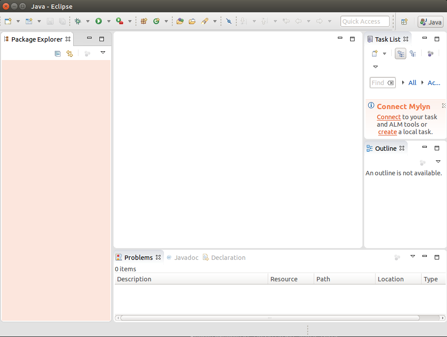Open the dropdown arrow beside the New icon
Screen dimensions: 447x337
pos(18,21)
